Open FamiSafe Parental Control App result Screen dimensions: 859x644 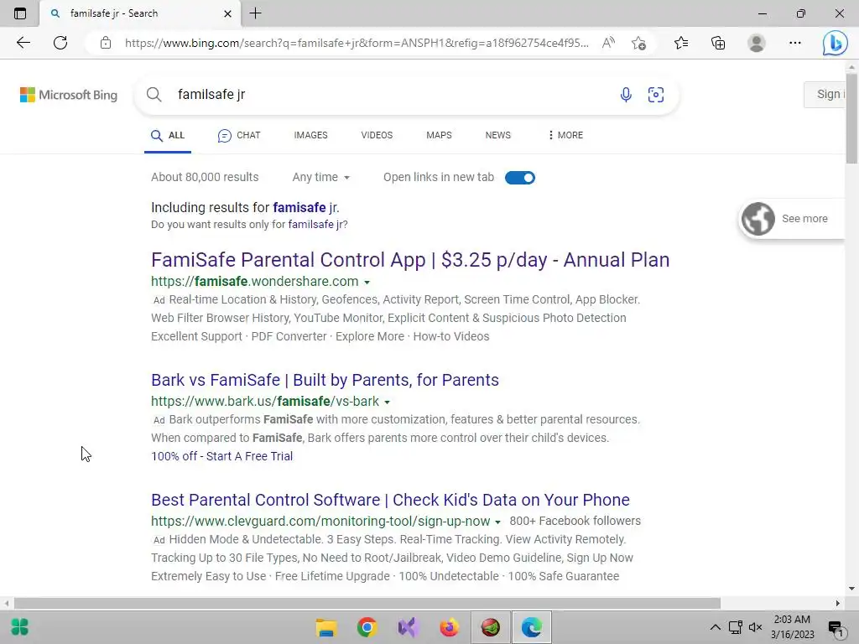point(410,260)
